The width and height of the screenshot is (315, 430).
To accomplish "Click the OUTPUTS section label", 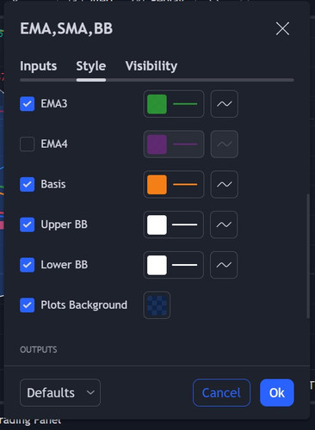I will [x=39, y=350].
